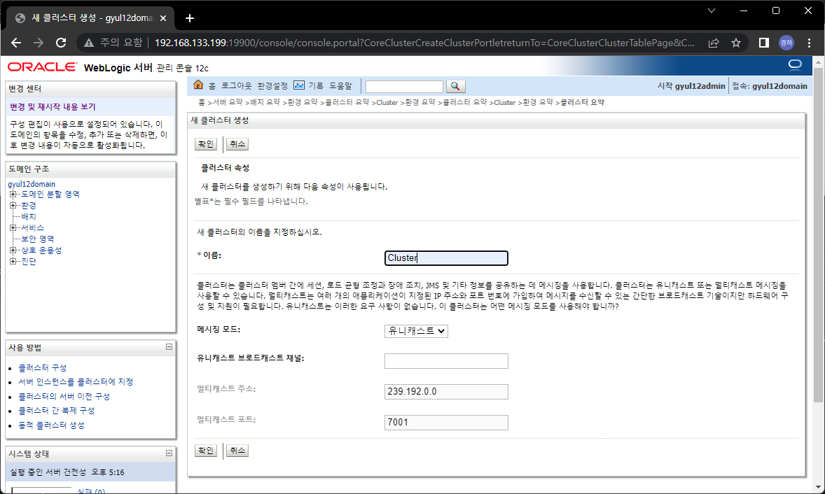Expand the 상호 운용성 tree node
Screen dimensions: 825x494
13,250
